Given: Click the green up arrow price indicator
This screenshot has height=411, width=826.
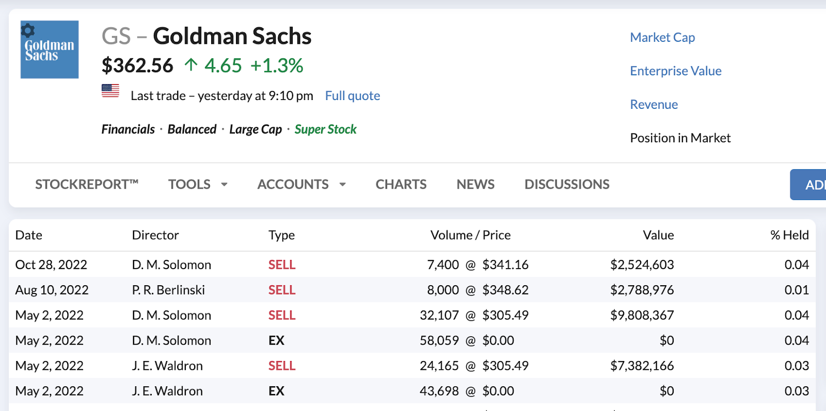Looking at the screenshot, I should click(x=191, y=65).
